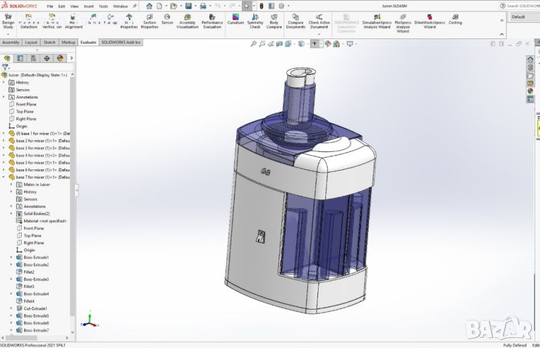Open the Insert menu

pos(88,6)
